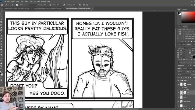Hide the Layer 1 layer

(178, 106)
